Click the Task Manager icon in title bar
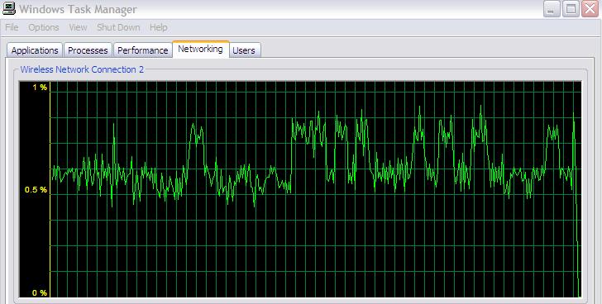 8,8
